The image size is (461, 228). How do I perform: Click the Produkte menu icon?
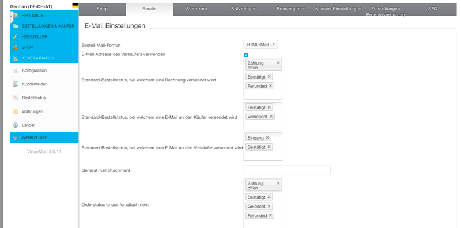click(16, 16)
